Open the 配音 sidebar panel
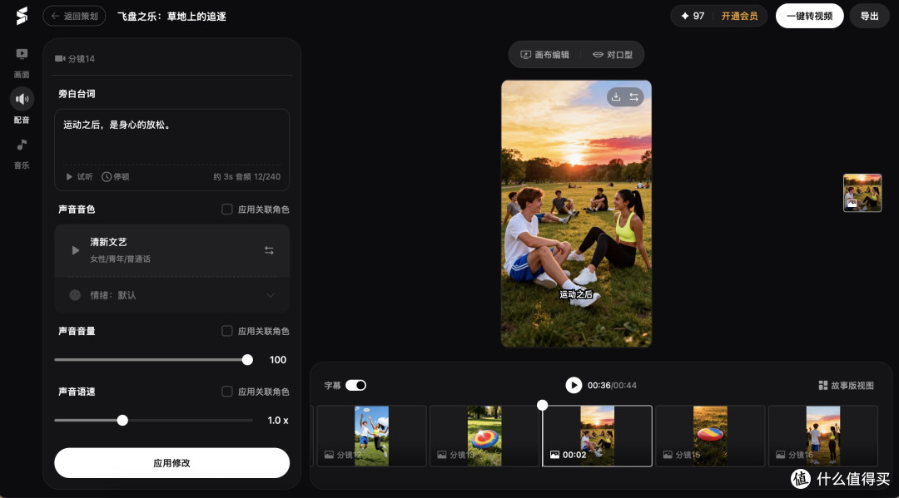The height and width of the screenshot is (498, 899). 22,106
